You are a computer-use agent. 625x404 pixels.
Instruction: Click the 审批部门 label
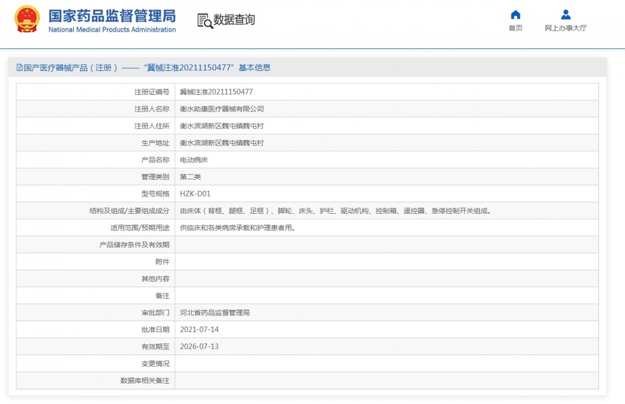coord(155,313)
